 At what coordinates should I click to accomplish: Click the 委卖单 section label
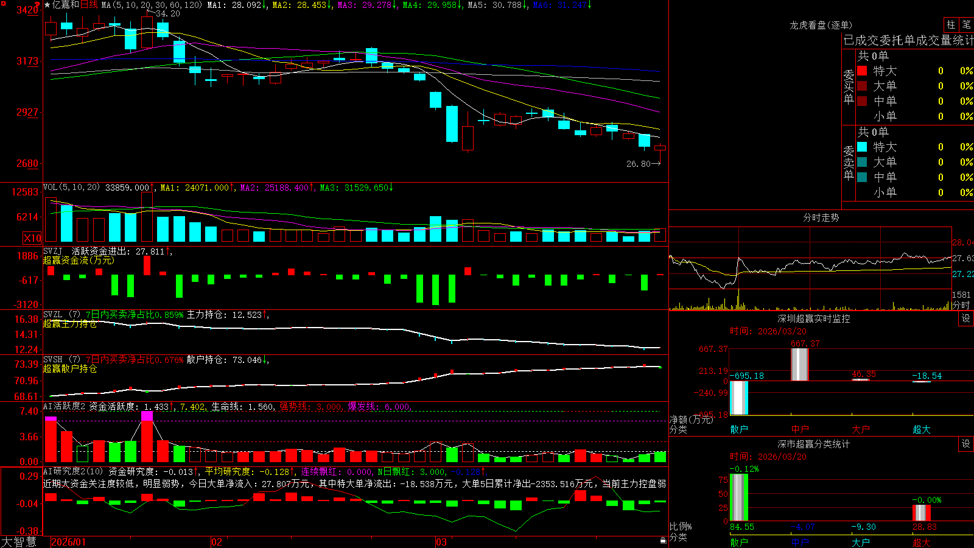coord(849,163)
